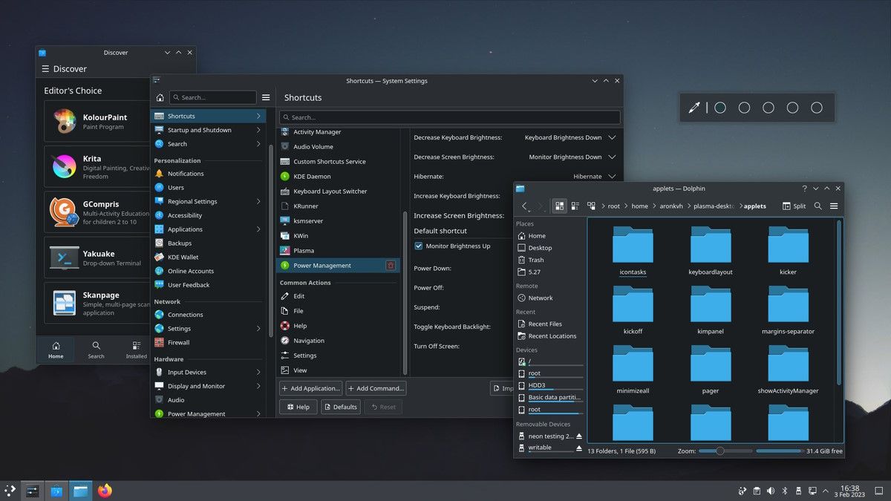891x501 pixels.
Task: Adjust the zoom slider in Dolphin
Action: (722, 451)
